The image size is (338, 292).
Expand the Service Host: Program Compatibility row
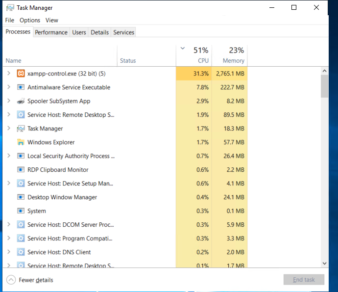(9, 238)
